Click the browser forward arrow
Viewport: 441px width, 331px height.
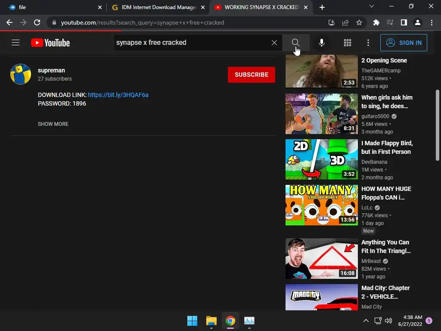23,22
